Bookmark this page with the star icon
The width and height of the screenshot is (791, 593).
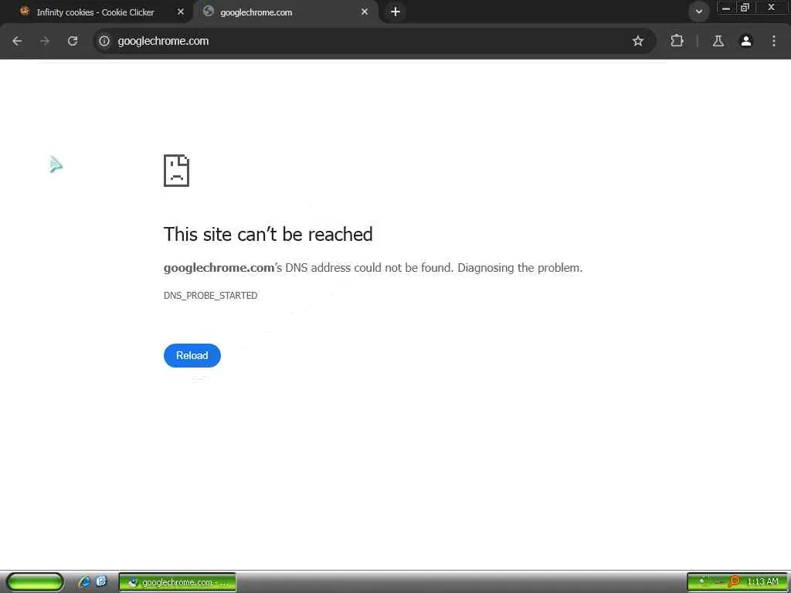[637, 41]
